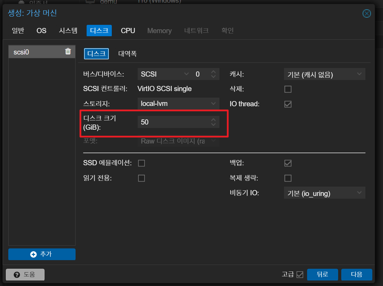Decrease disk size with down arrow
This screenshot has width=383, height=286.
point(213,124)
